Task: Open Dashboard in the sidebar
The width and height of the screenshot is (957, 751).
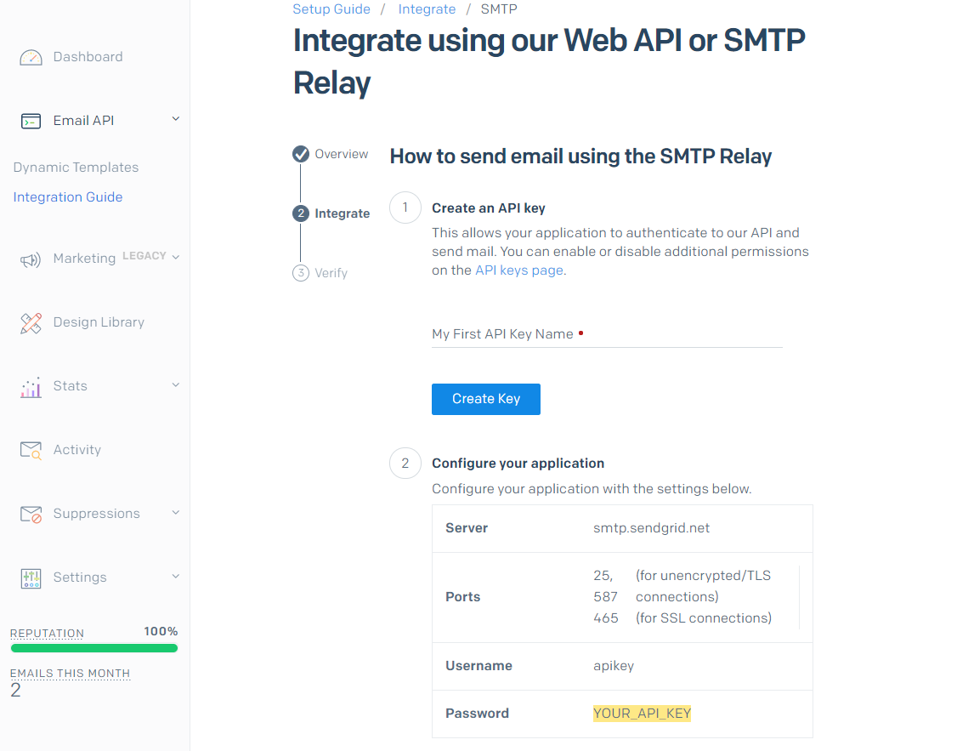Action: 88,57
